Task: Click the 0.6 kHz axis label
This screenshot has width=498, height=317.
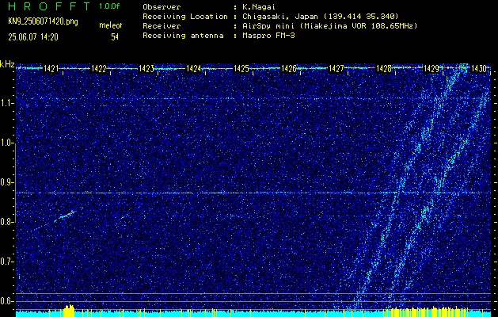Action: click(7, 301)
